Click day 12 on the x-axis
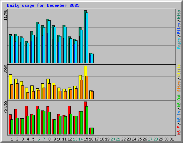This screenshot has width=183, height=143. [70, 139]
